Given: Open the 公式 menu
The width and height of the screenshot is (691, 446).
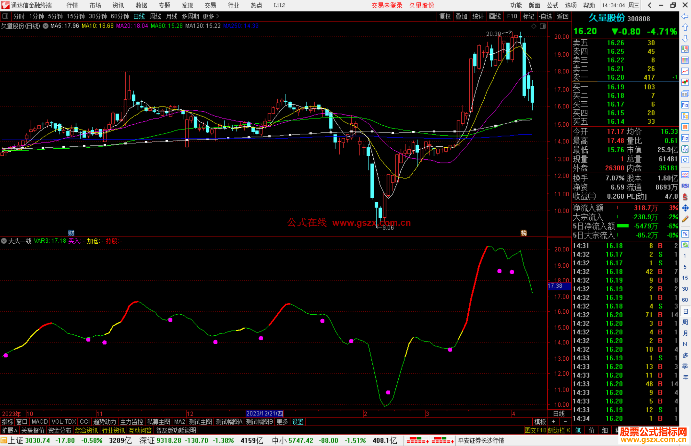Looking at the screenshot, I should (x=552, y=5).
